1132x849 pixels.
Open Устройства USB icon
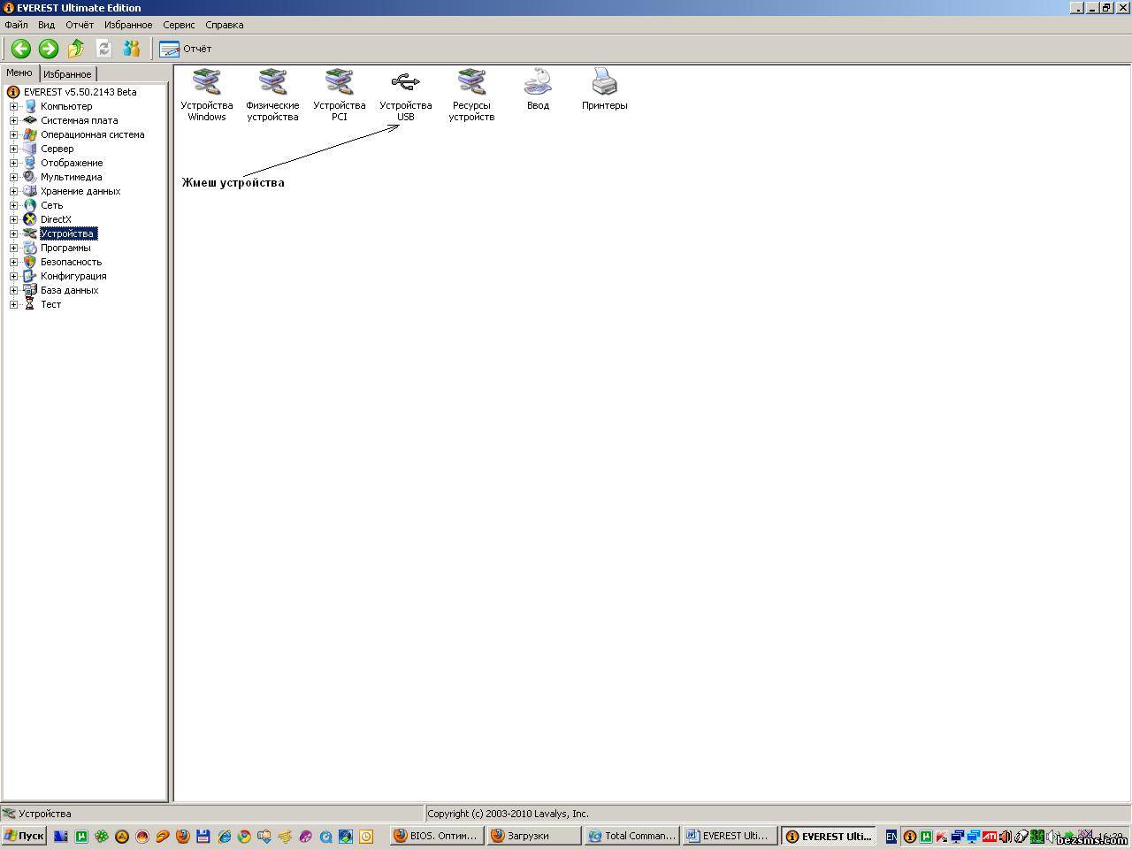(405, 96)
